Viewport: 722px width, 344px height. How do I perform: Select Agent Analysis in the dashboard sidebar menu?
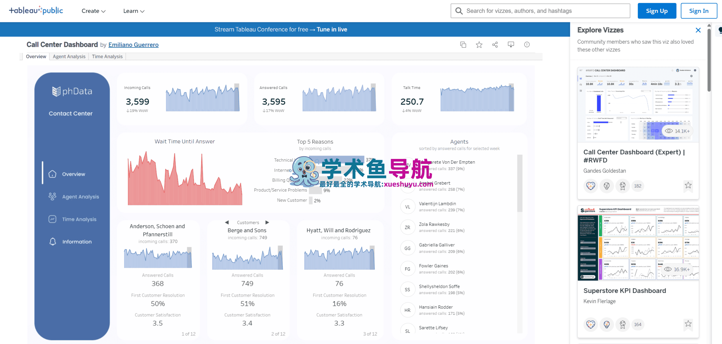click(80, 197)
